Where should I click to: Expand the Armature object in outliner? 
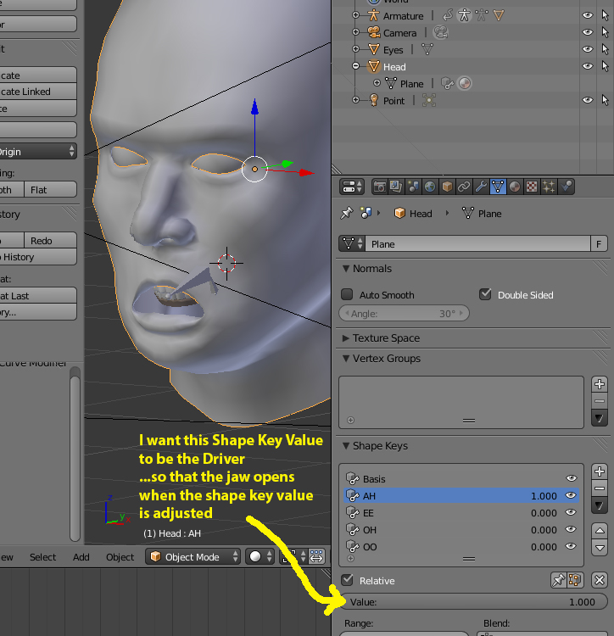tap(355, 15)
